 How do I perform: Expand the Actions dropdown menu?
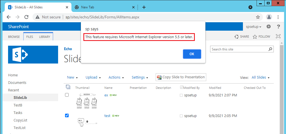[116, 77]
